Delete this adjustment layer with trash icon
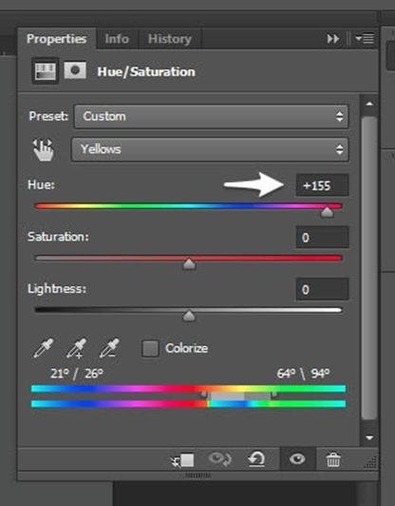 [333, 459]
